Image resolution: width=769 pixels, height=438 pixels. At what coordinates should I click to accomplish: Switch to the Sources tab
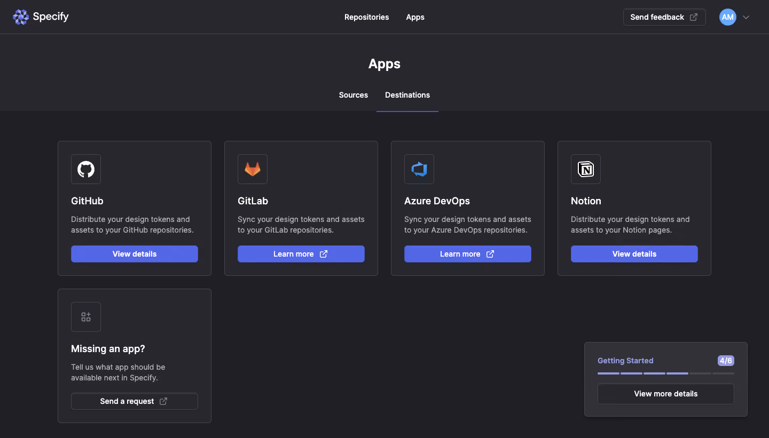point(354,95)
